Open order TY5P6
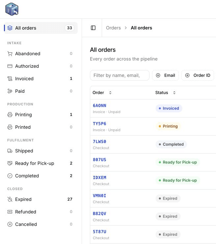 pyautogui.click(x=99, y=124)
